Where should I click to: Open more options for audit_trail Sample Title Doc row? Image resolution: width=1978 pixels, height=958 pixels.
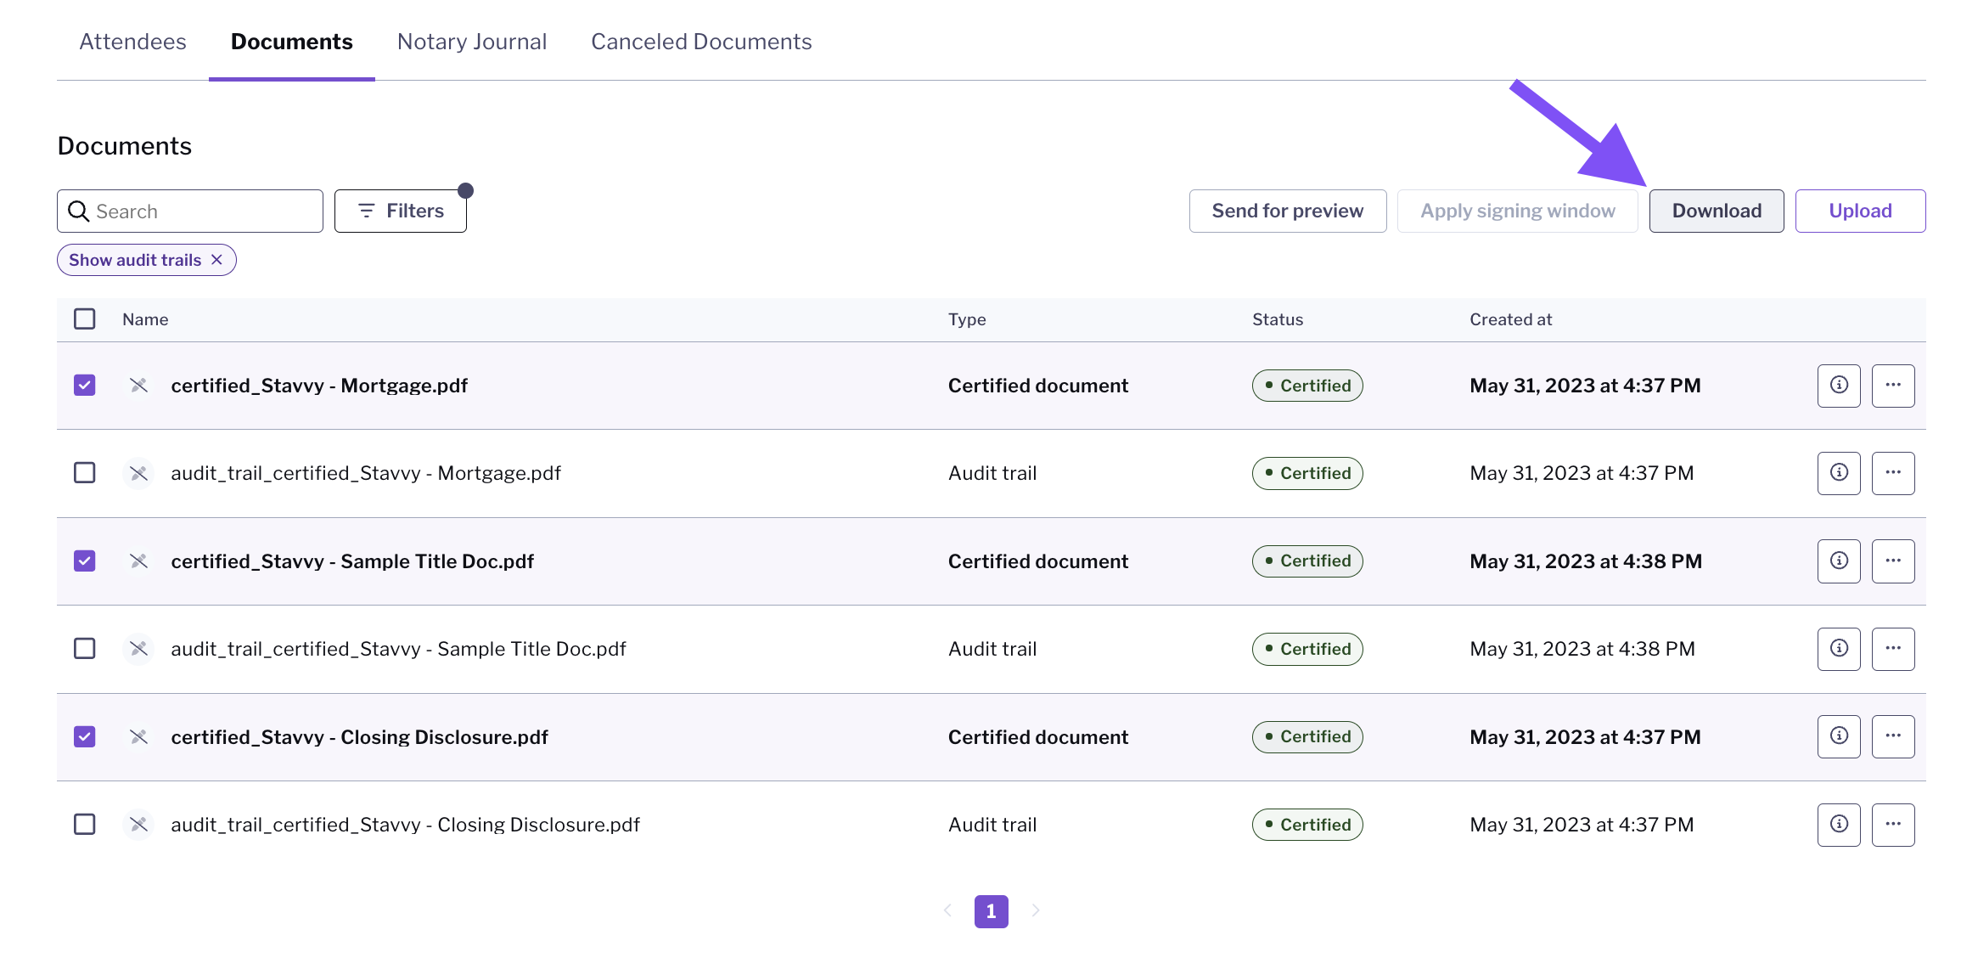tap(1893, 649)
